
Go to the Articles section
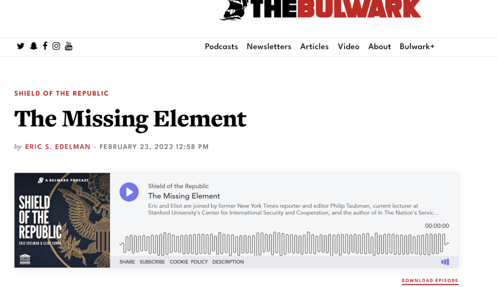[314, 47]
